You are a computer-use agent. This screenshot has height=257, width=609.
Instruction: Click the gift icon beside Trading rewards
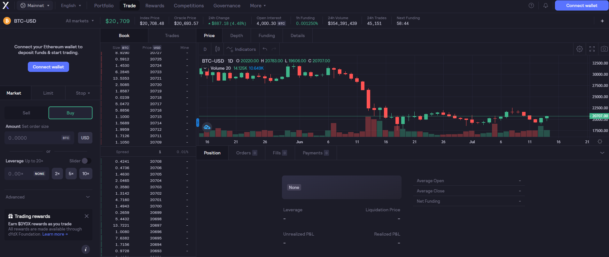point(11,216)
